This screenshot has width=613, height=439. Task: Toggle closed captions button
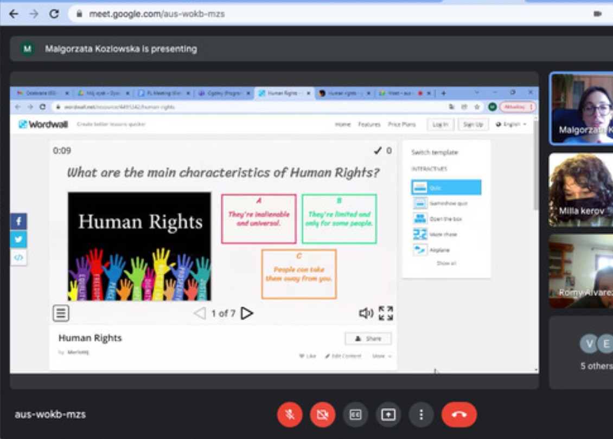tap(355, 415)
